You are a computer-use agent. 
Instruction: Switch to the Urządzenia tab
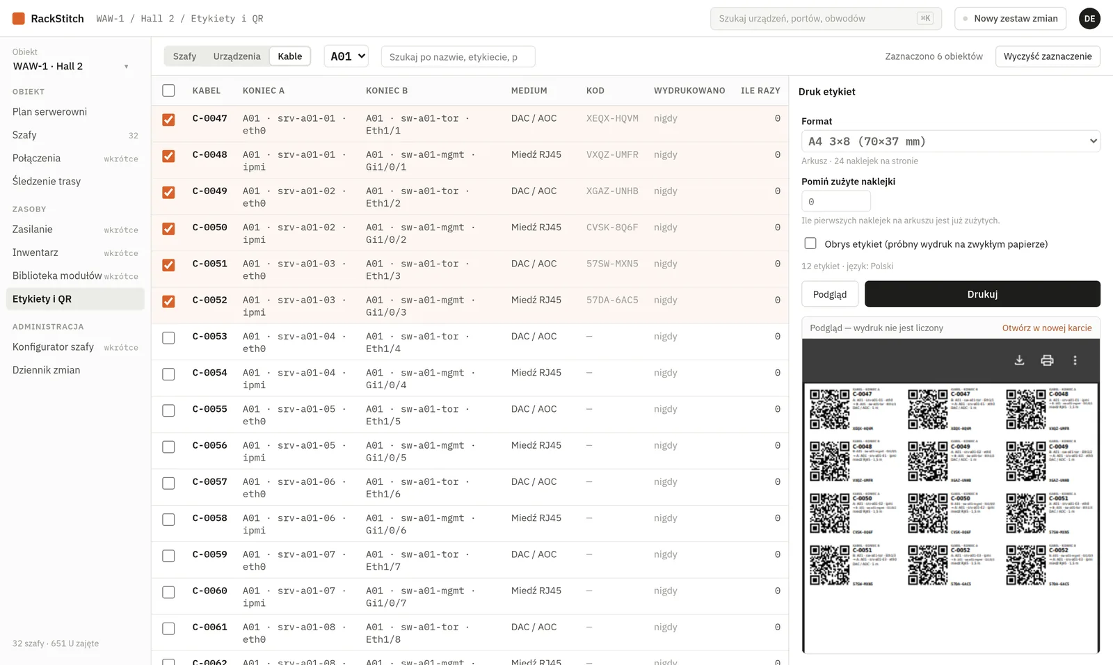(237, 56)
